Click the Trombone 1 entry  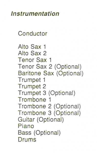pyautogui.click(x=35, y=100)
